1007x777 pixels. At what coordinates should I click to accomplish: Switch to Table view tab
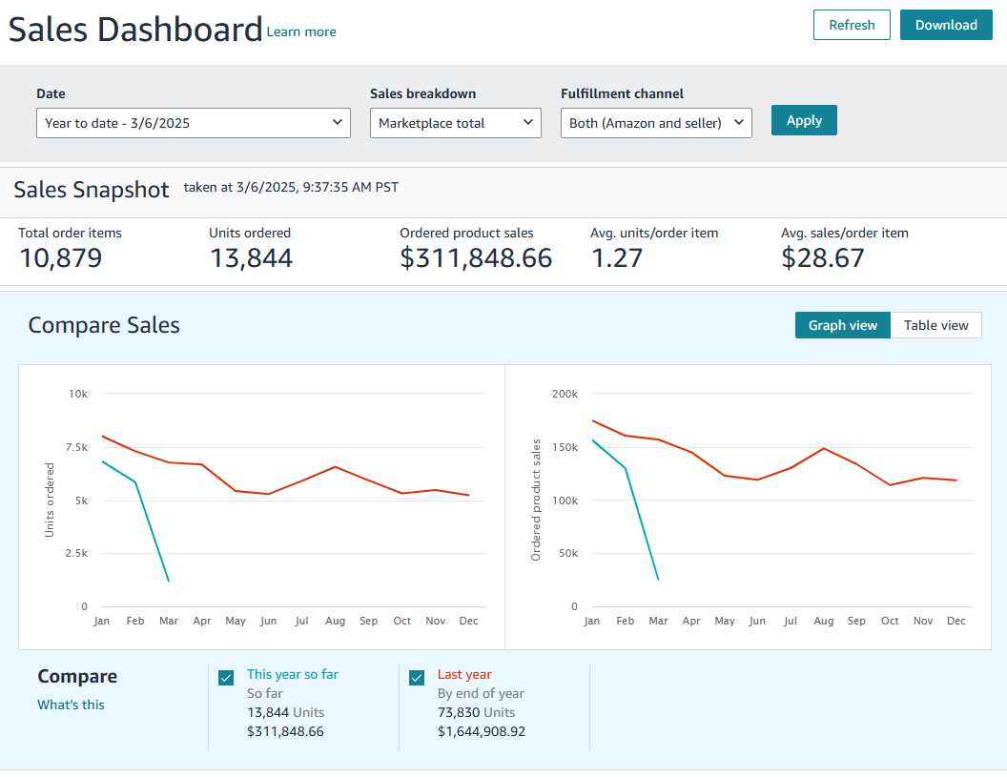click(935, 325)
